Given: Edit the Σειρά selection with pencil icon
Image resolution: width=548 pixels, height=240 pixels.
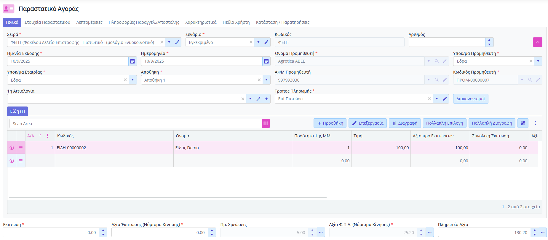Looking at the screenshot, I should (x=177, y=42).
